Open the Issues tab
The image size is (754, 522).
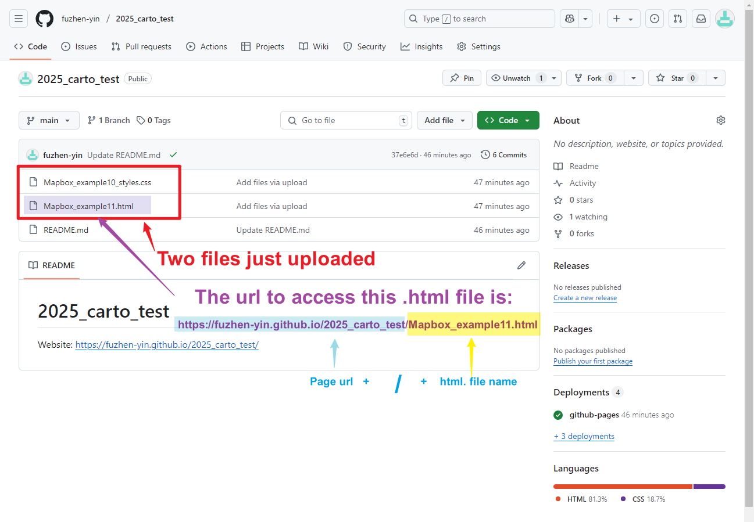point(79,46)
